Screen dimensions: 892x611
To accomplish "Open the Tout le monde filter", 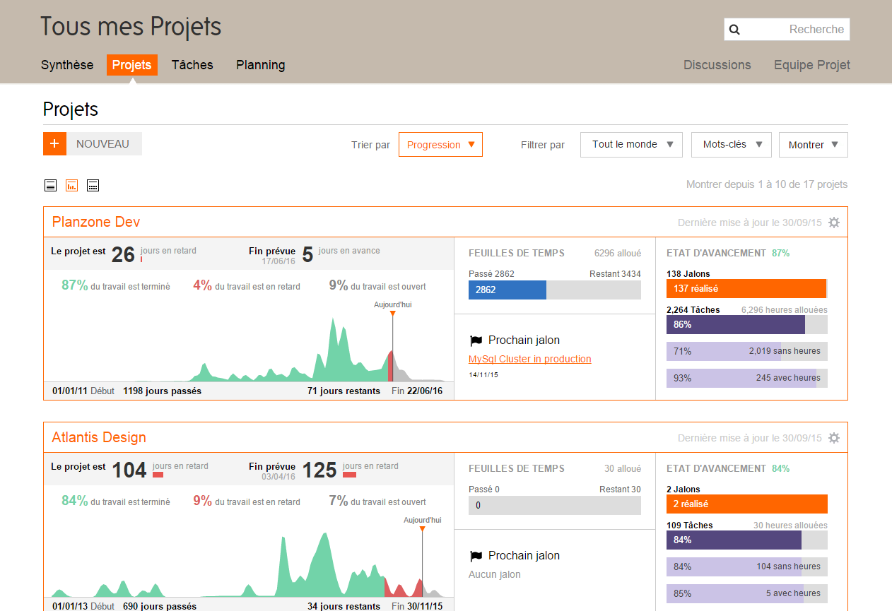I will tap(631, 144).
